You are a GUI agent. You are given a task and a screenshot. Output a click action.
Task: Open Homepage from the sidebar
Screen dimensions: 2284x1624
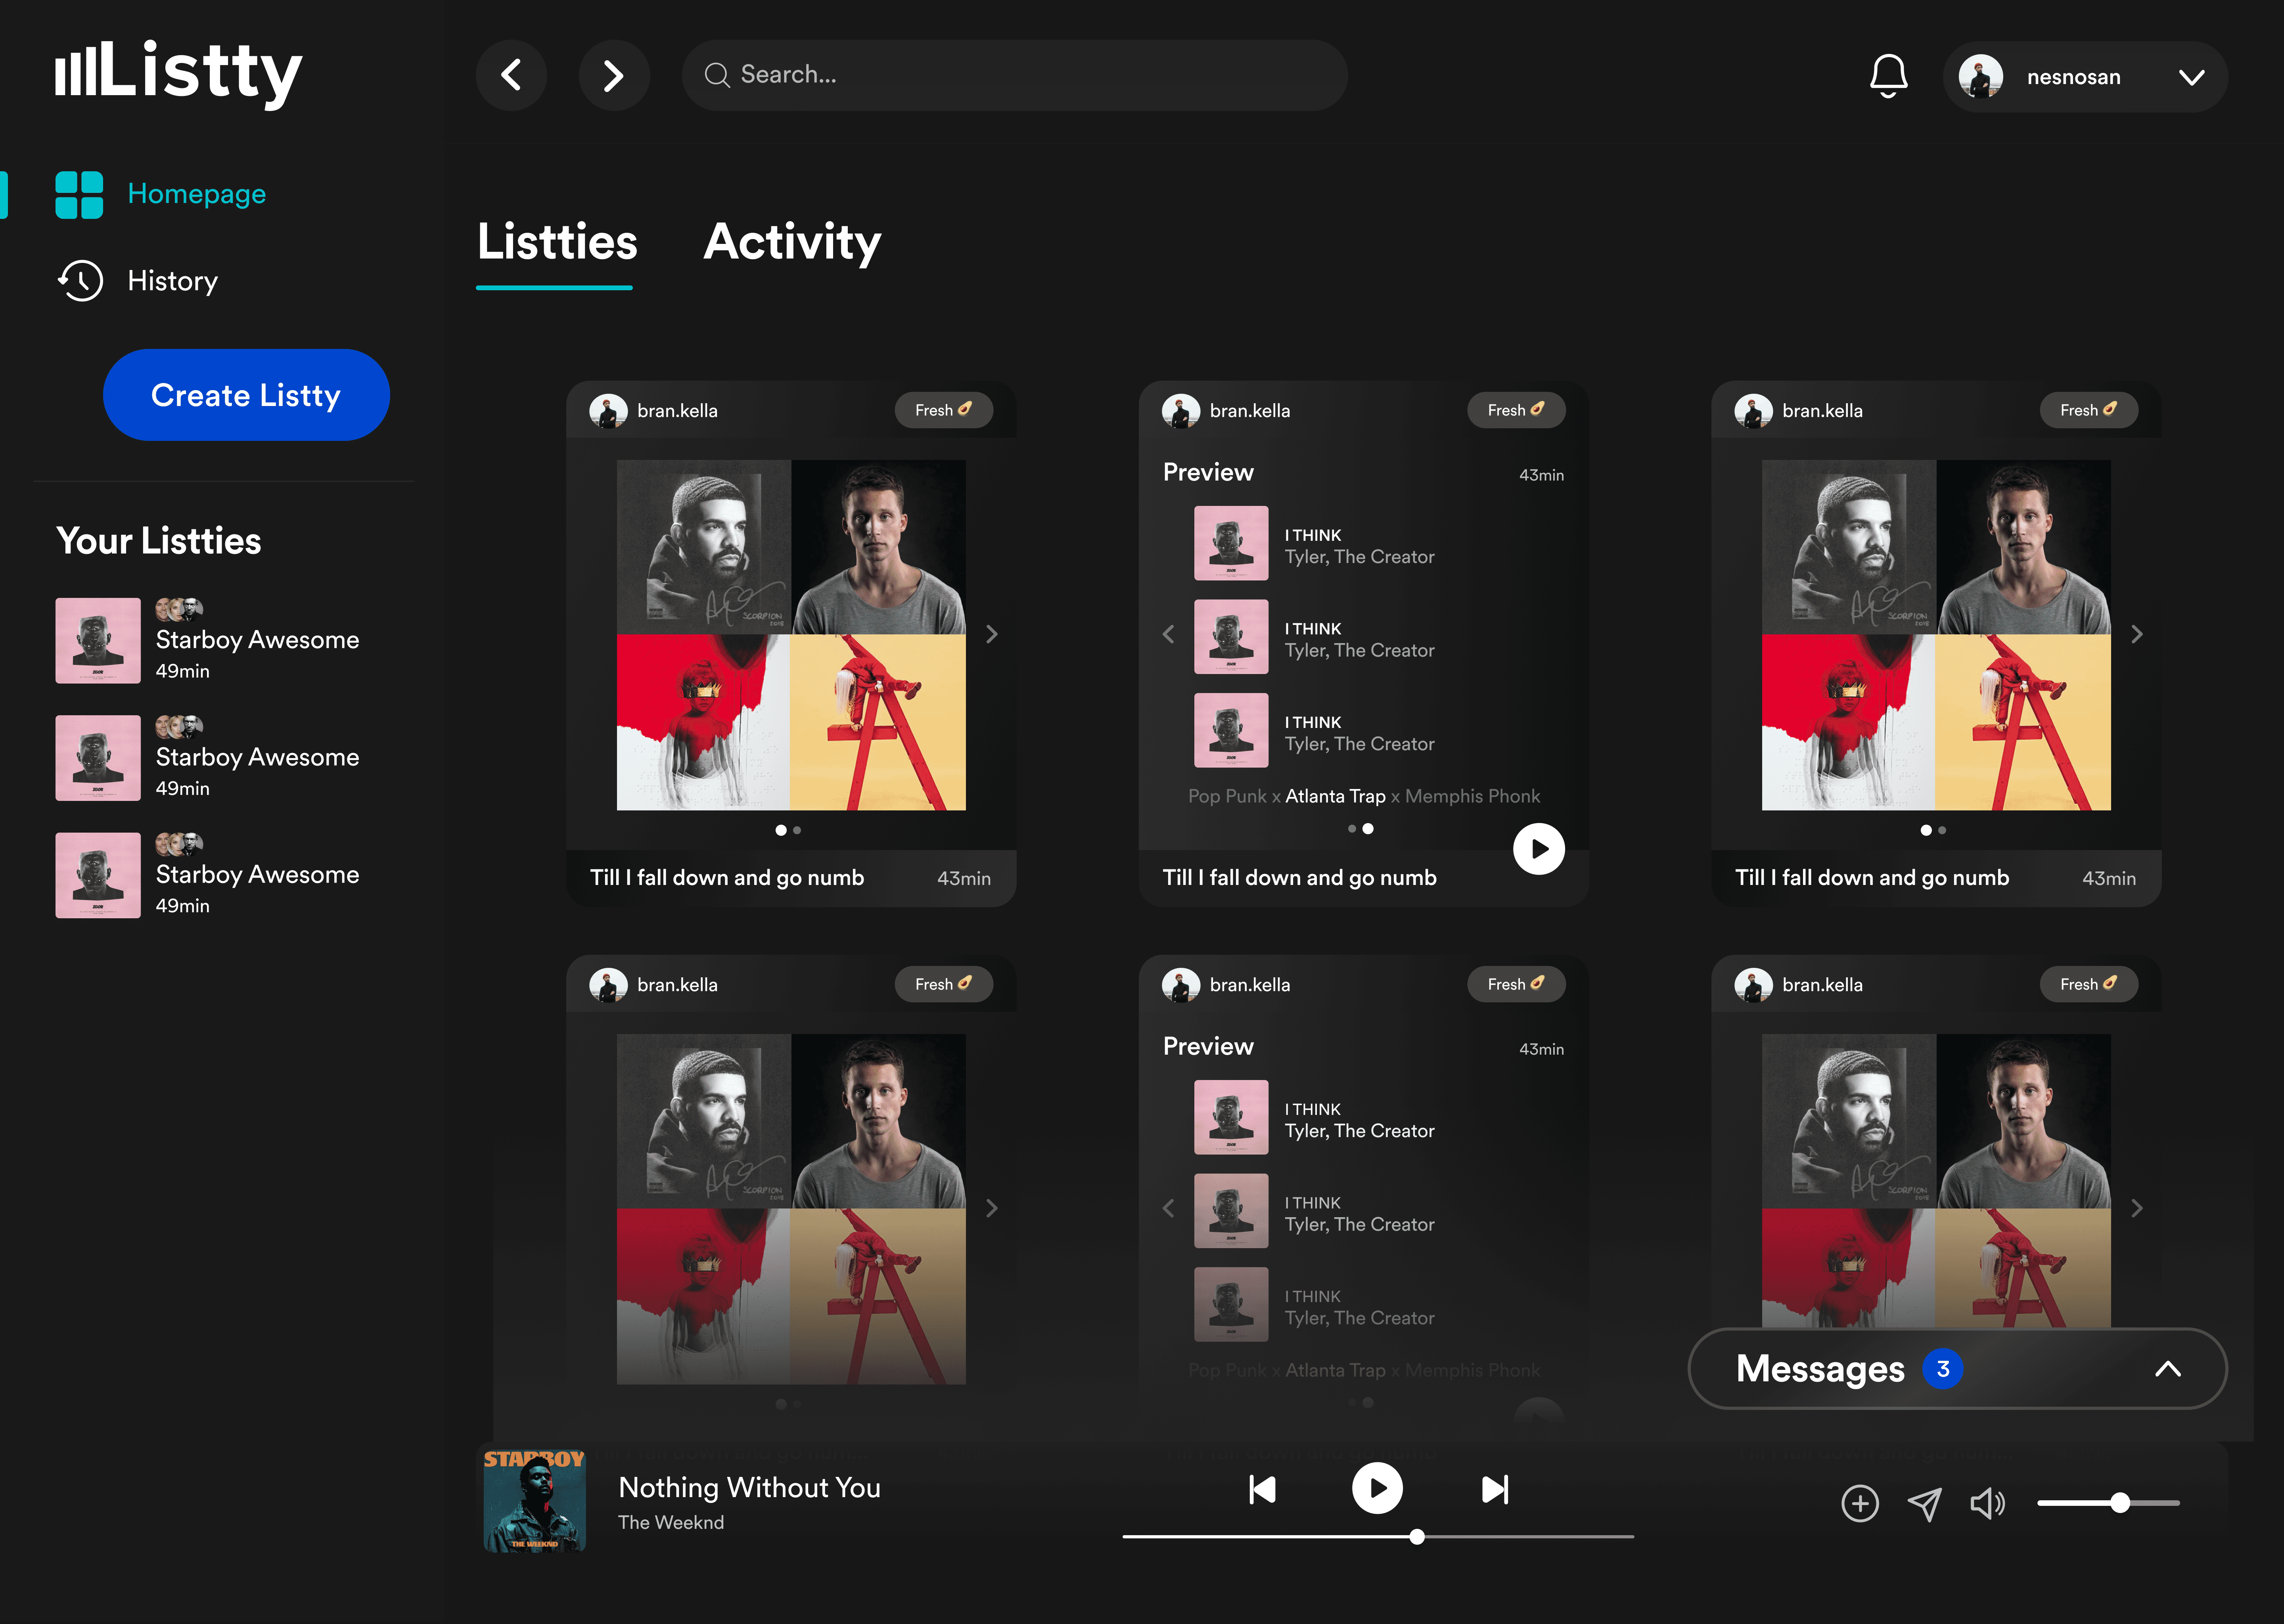(x=196, y=194)
